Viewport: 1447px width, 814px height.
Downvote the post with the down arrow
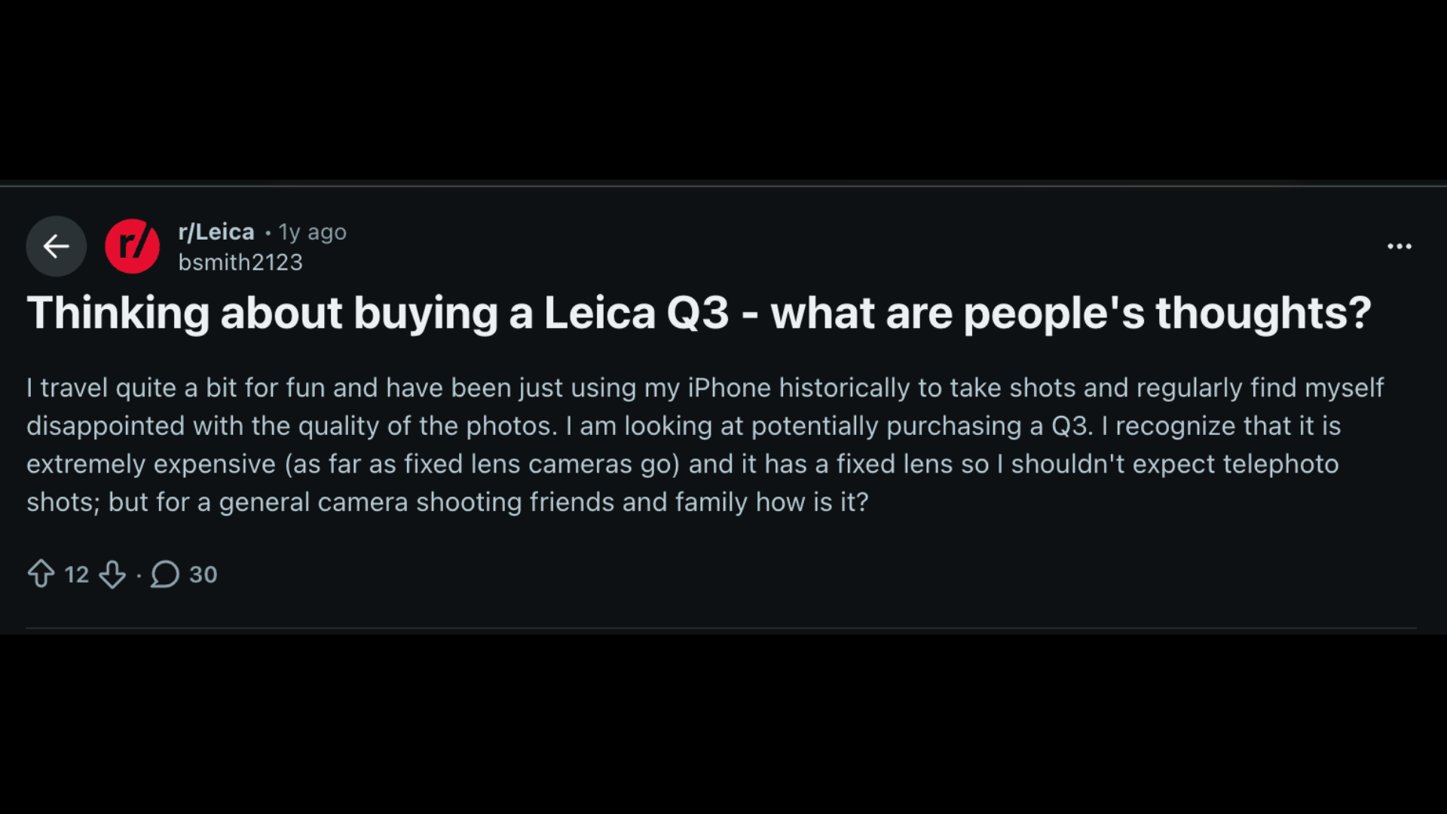tap(113, 574)
